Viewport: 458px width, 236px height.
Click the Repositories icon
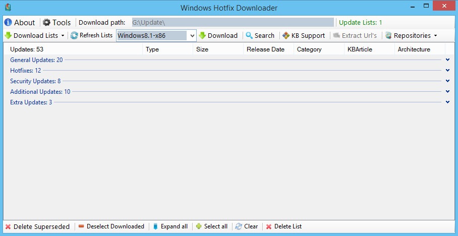[388, 35]
